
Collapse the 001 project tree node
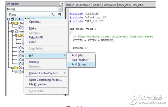pyautogui.click(x=9, y=19)
